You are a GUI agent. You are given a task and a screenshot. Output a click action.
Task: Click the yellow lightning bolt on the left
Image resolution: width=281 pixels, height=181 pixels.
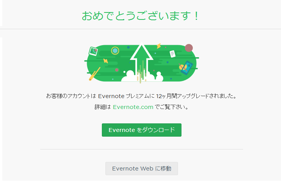click(105, 61)
